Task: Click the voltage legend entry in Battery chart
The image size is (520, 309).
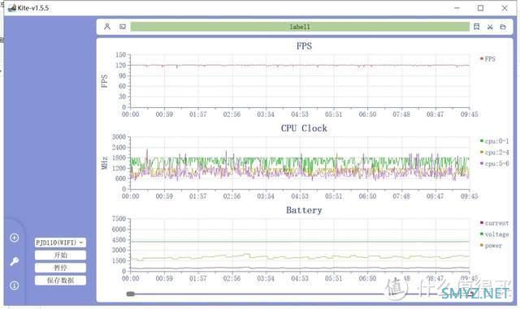Action: point(494,234)
